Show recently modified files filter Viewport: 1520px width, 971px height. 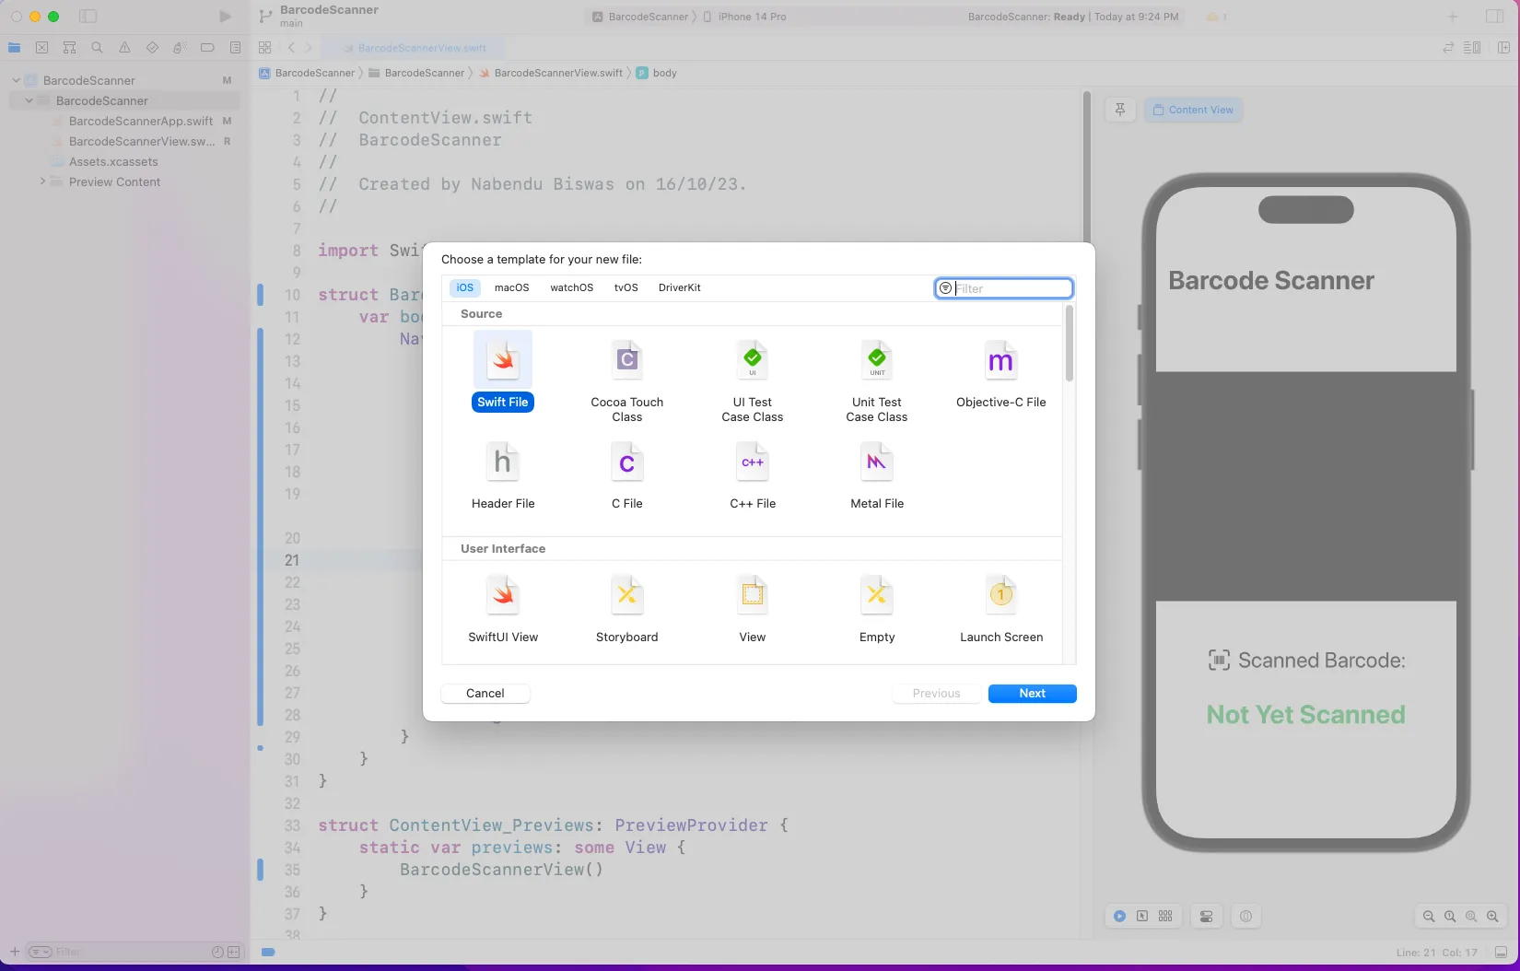217,953
